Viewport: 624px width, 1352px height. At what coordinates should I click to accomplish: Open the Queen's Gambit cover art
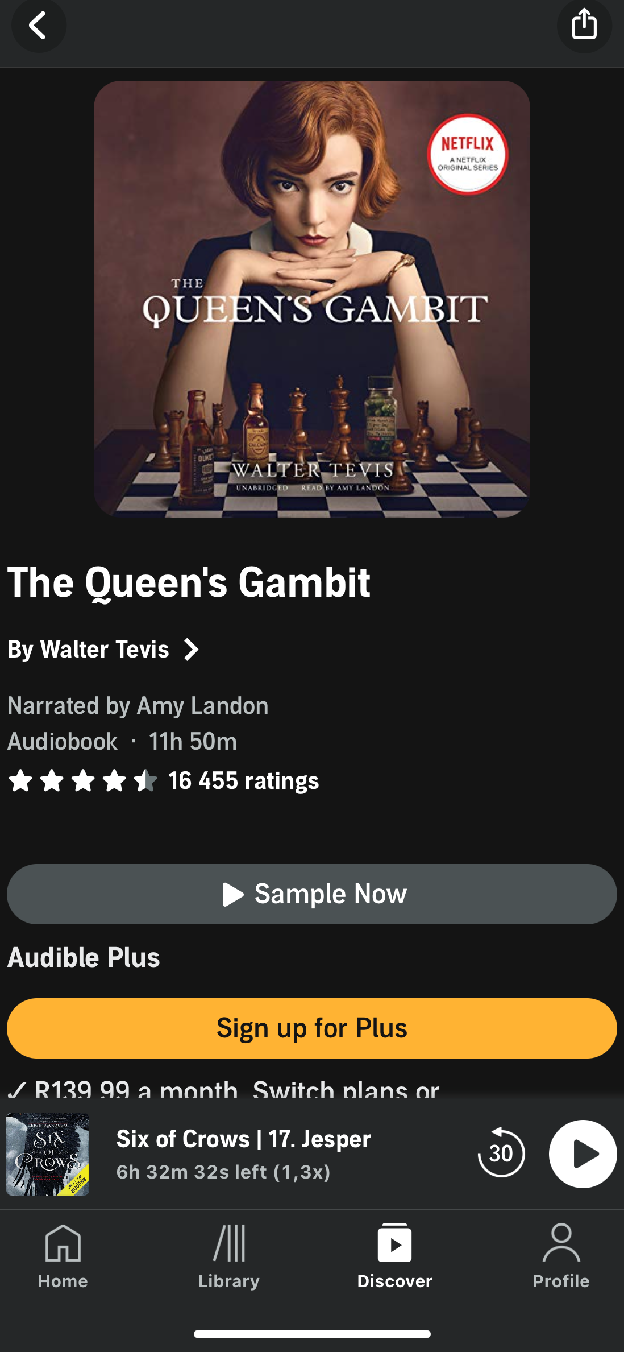pyautogui.click(x=312, y=299)
